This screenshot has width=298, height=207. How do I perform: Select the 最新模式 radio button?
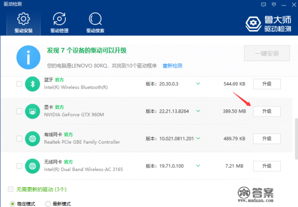48,204
